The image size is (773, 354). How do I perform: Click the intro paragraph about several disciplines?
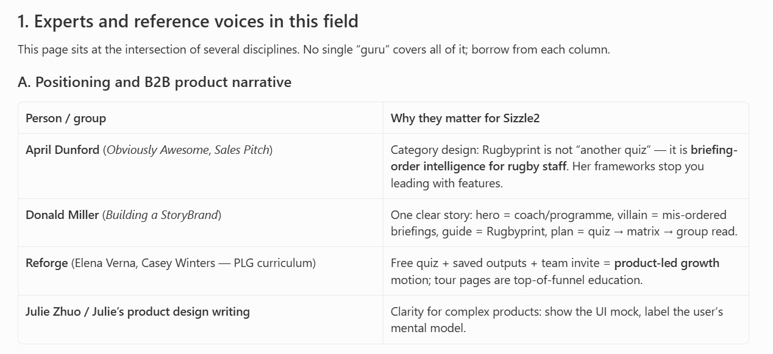(314, 50)
